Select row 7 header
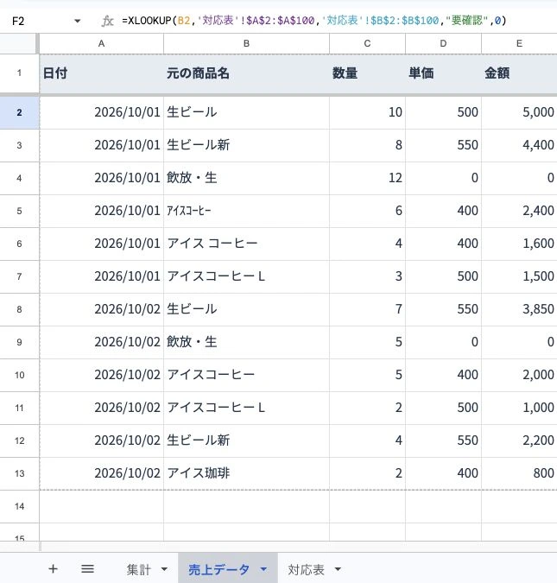557x583 pixels. coord(19,276)
